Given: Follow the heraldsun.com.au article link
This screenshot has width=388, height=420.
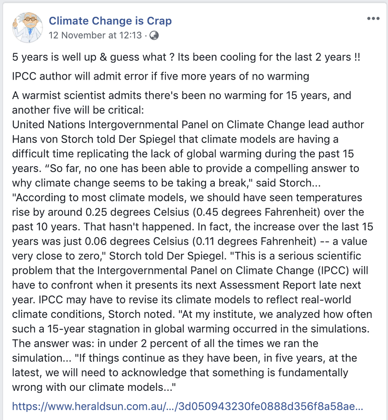Looking at the screenshot, I should pos(188,406).
